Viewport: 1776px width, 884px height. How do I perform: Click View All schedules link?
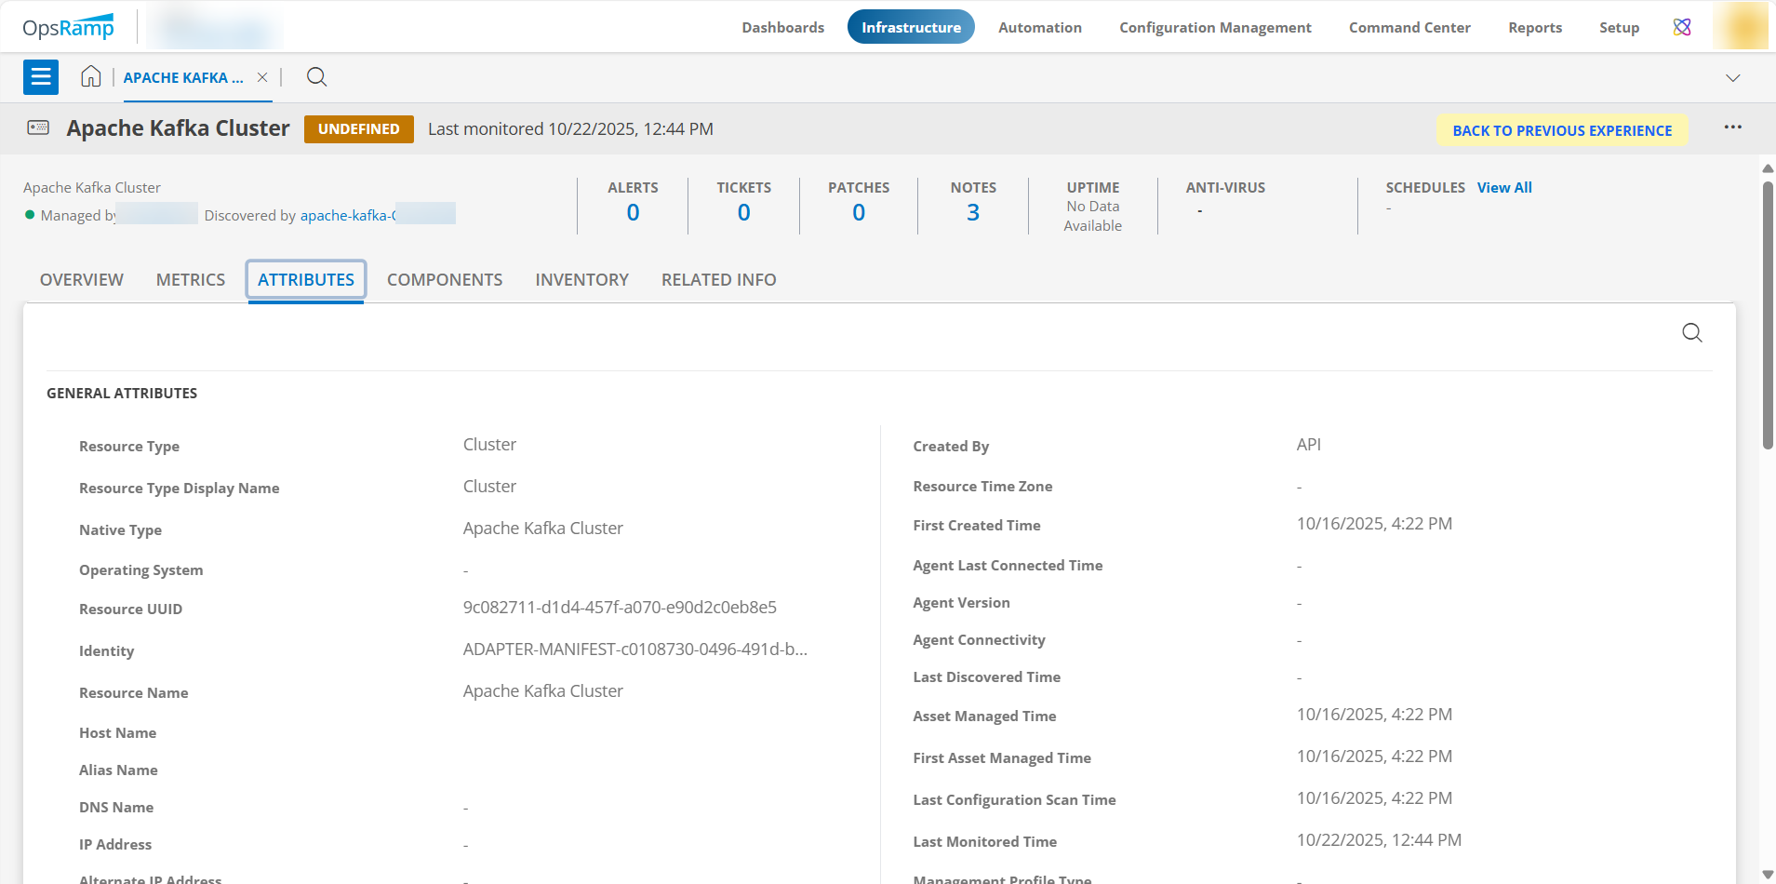[x=1503, y=187]
